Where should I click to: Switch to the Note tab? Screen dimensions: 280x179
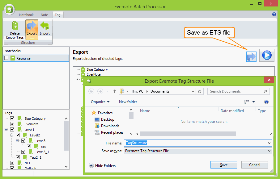tap(44, 15)
